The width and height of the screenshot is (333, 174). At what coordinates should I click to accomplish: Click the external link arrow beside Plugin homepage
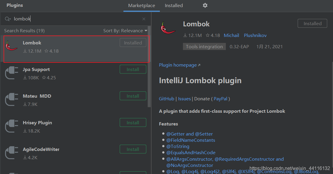pyautogui.click(x=199, y=65)
